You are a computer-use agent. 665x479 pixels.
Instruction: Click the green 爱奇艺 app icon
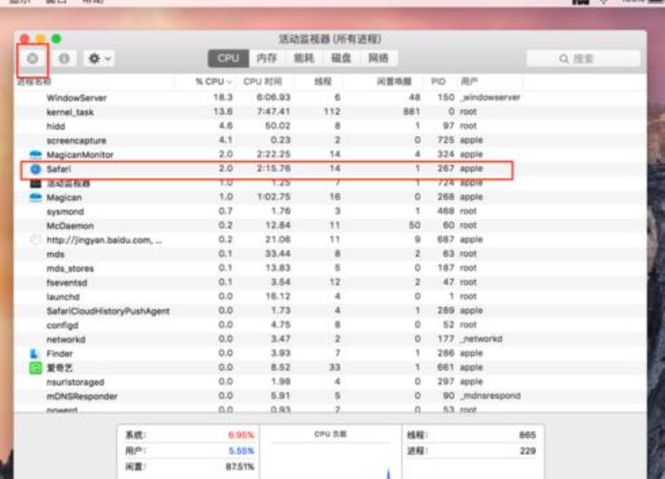point(36,368)
